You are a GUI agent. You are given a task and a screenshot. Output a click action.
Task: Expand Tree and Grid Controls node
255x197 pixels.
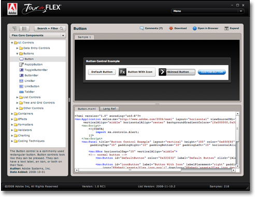(17, 103)
